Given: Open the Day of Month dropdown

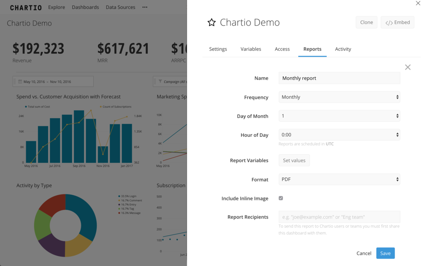Looking at the screenshot, I should point(340,116).
